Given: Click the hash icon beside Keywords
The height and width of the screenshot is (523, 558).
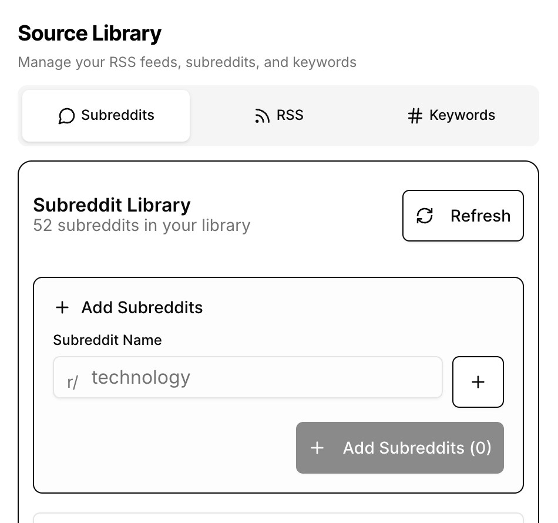Looking at the screenshot, I should [x=415, y=116].
